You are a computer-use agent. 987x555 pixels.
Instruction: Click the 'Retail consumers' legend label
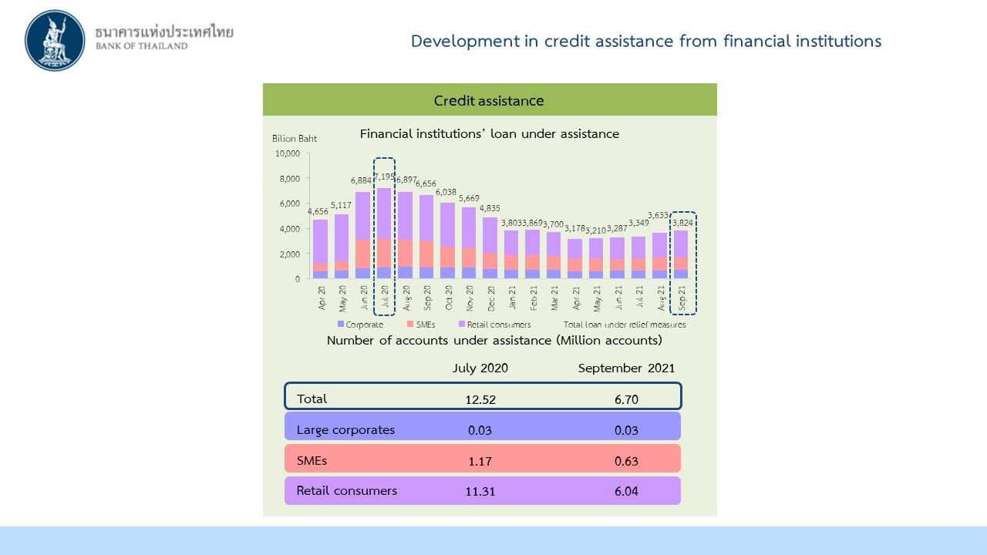(x=499, y=325)
